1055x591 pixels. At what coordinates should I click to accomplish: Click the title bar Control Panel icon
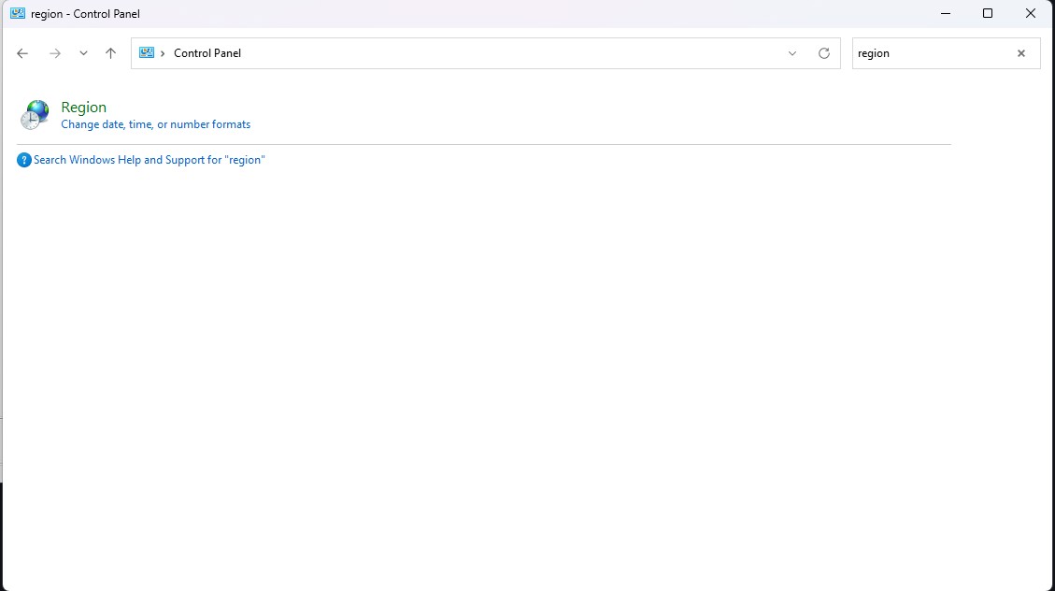[x=18, y=14]
